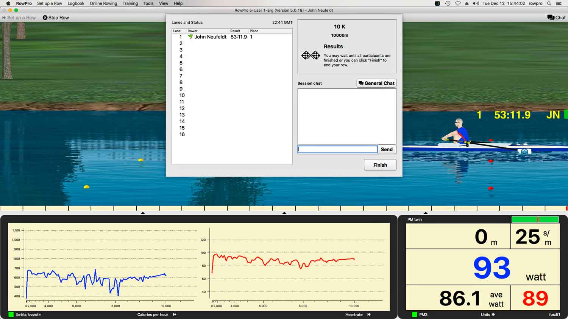Open Notification Center list icon

559,3
